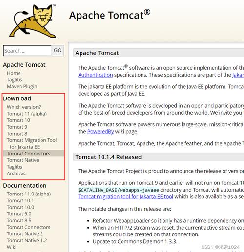Click the Apache Tomcat page title
Screen dimensions: 244x252
click(x=110, y=15)
